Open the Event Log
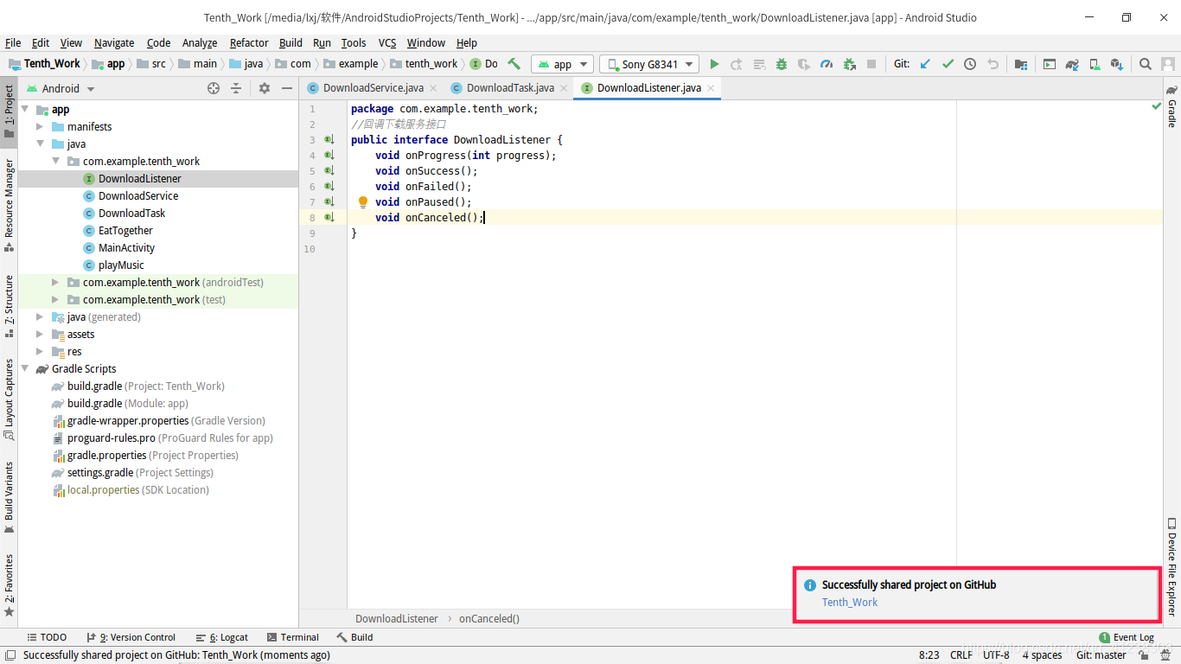This screenshot has width=1181, height=664. coord(1127,637)
